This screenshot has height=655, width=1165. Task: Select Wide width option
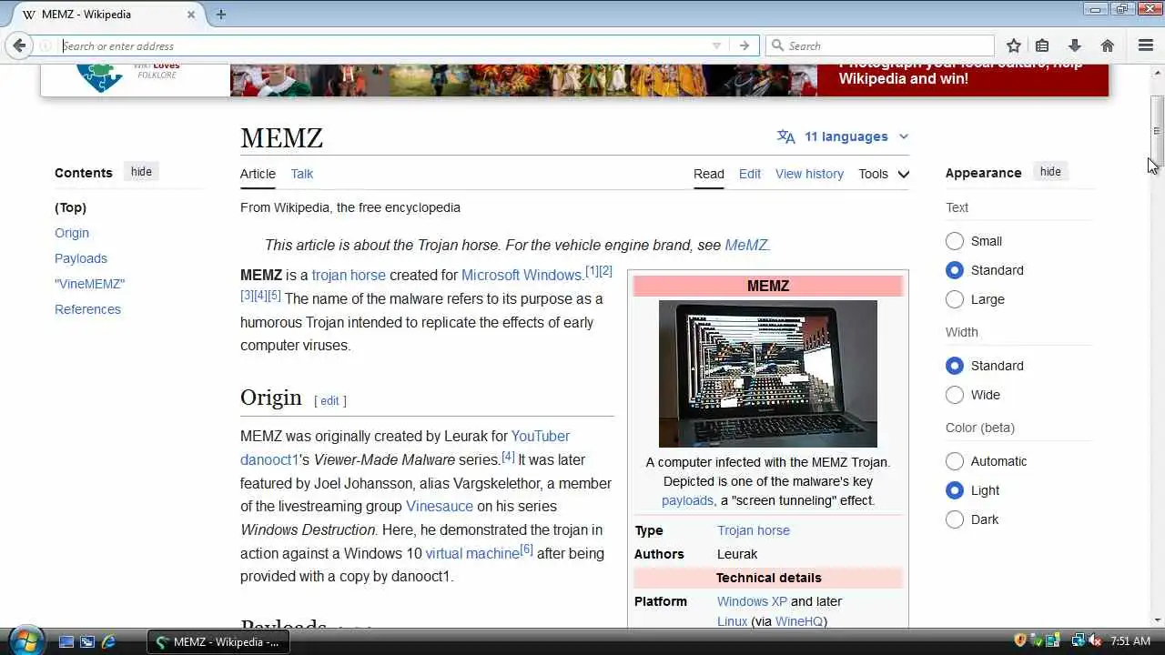click(955, 395)
